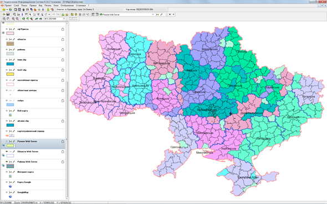Click the yellow swatch of test2.shp layer
327x204 pixels.
[x=10, y=74]
